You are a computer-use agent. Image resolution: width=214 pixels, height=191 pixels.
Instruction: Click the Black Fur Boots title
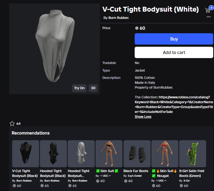(136, 171)
